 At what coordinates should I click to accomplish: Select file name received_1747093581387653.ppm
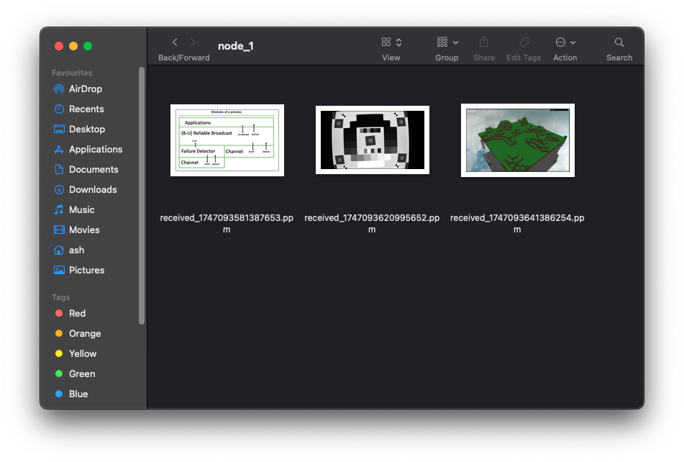click(x=227, y=223)
